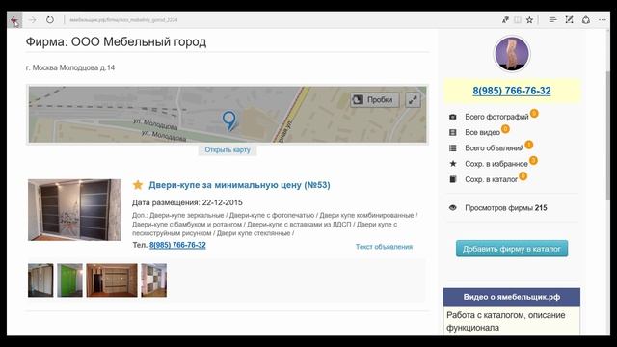617x347 pixels.
Task: Click the eye icon beside Просмотров фирмы
Action: click(453, 208)
